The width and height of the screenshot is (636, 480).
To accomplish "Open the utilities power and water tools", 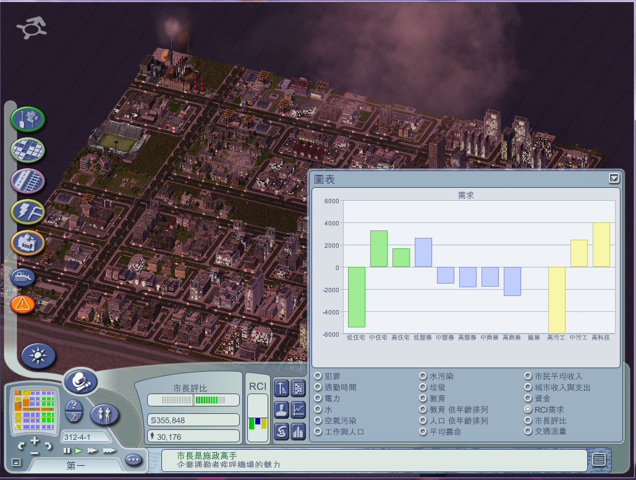I will (28, 212).
